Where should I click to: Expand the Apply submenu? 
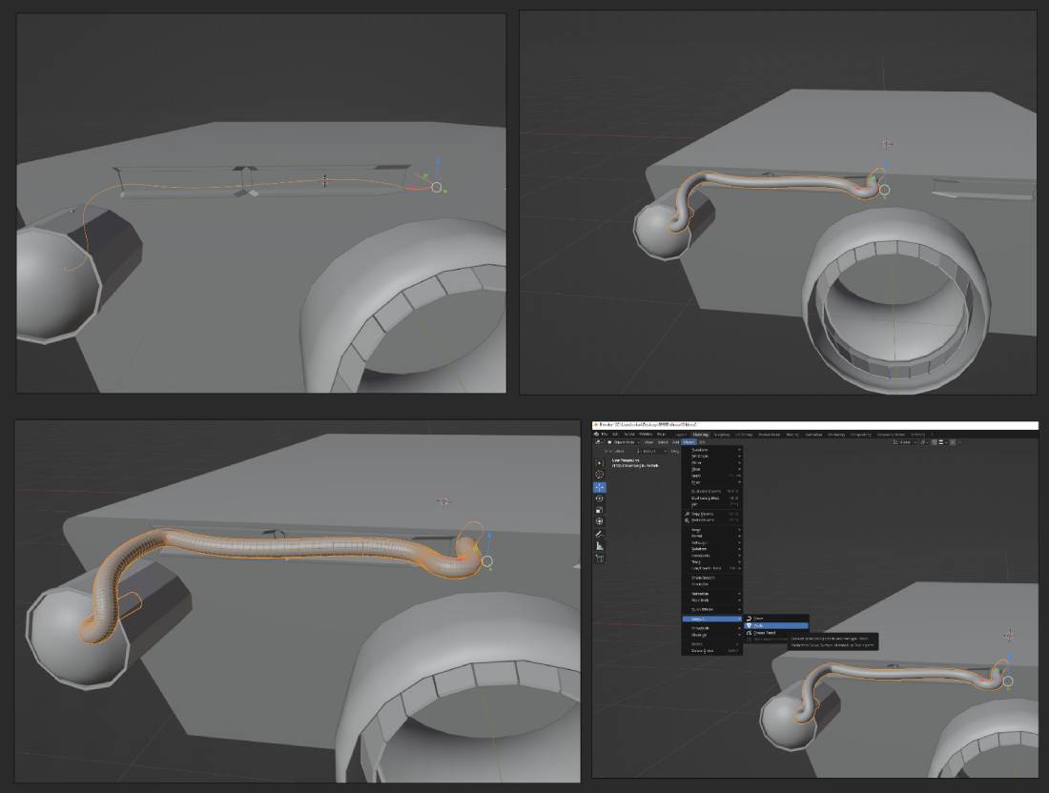pyautogui.click(x=712, y=476)
